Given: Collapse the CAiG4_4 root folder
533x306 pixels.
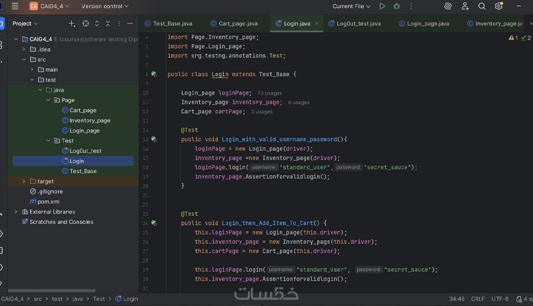Looking at the screenshot, I should tap(16, 39).
